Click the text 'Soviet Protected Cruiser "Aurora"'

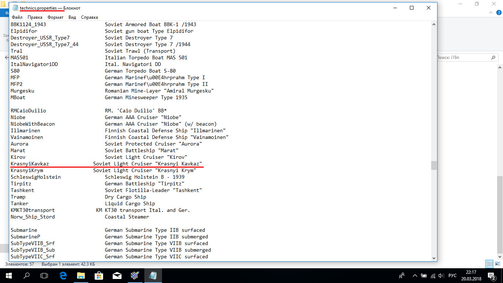pyautogui.click(x=154, y=144)
